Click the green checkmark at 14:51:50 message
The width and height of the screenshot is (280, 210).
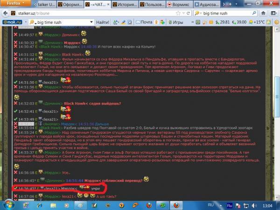pyautogui.click(x=15, y=81)
